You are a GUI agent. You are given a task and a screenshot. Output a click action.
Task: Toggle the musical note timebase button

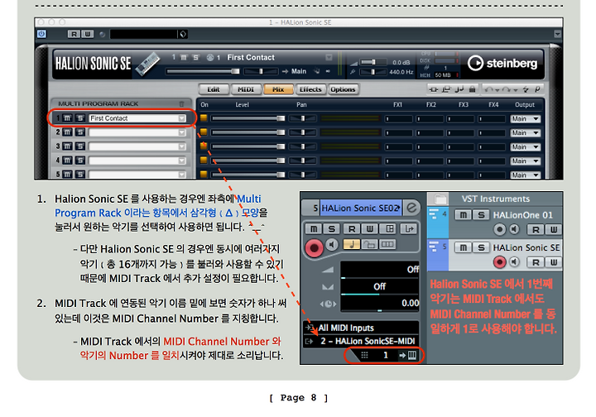click(352, 244)
